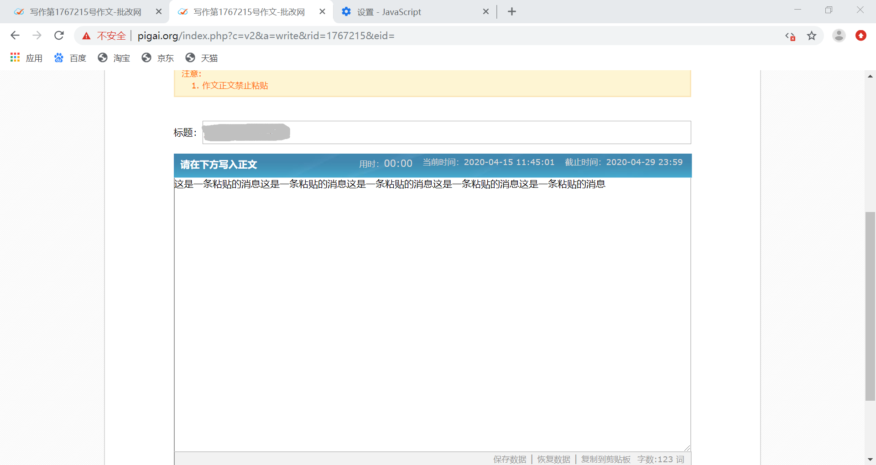Close the first 批改网 tab
Viewport: 876px width, 465px height.
(159, 12)
